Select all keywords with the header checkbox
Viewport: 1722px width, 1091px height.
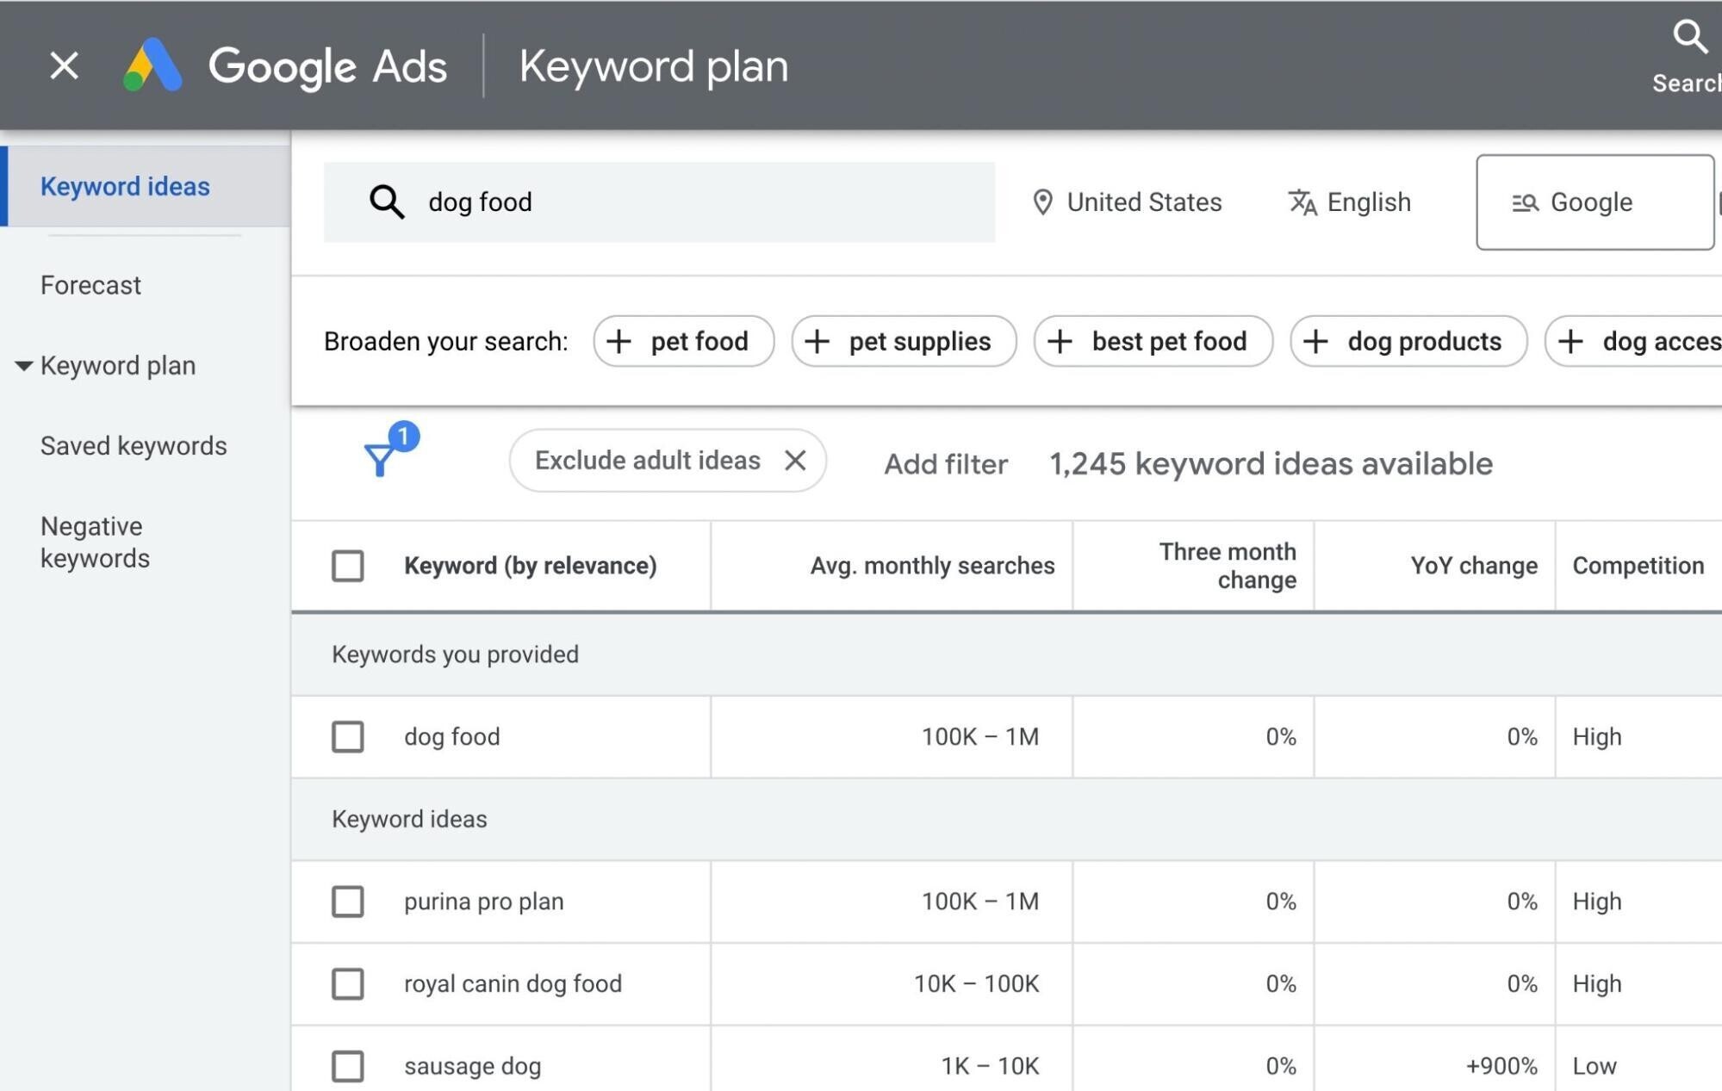point(348,566)
